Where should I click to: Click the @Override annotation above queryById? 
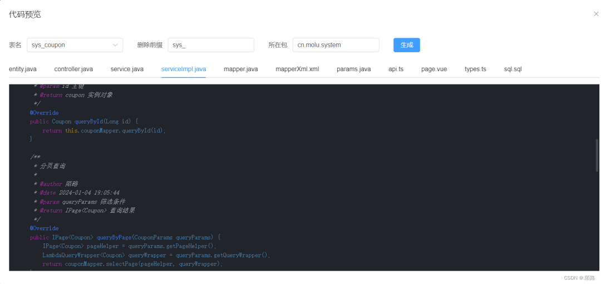click(x=44, y=113)
